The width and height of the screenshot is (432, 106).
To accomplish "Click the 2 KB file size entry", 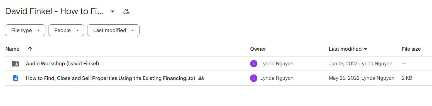I will click(x=407, y=78).
